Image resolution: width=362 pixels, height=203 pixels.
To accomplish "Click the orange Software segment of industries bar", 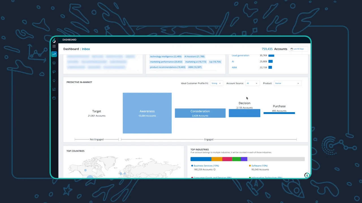I will tap(217, 159).
